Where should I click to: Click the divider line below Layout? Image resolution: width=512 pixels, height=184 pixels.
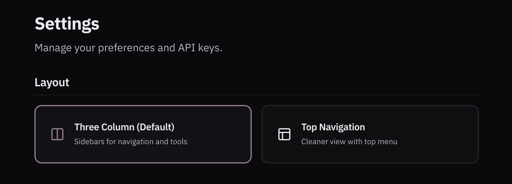coord(257,95)
